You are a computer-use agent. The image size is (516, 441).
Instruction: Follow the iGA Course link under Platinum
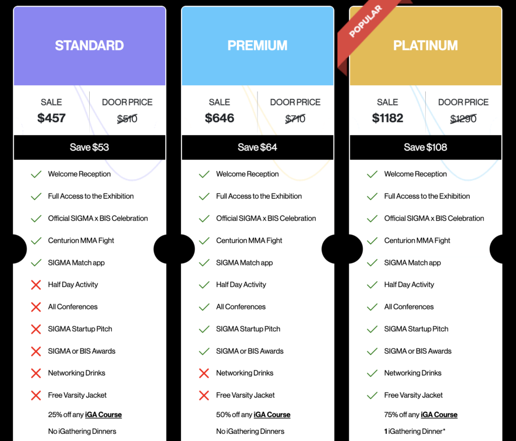tap(439, 415)
